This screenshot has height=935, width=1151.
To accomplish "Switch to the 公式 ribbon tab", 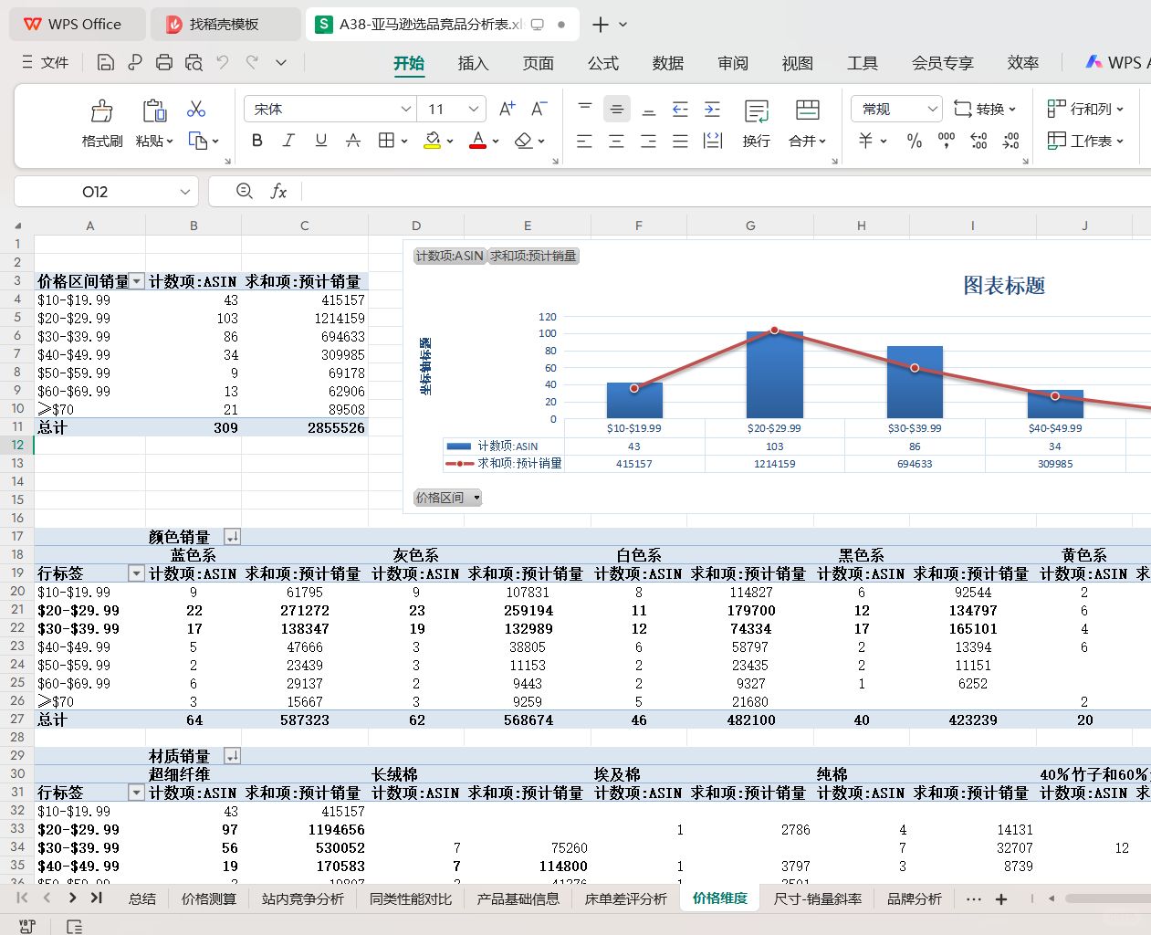I will tap(602, 63).
